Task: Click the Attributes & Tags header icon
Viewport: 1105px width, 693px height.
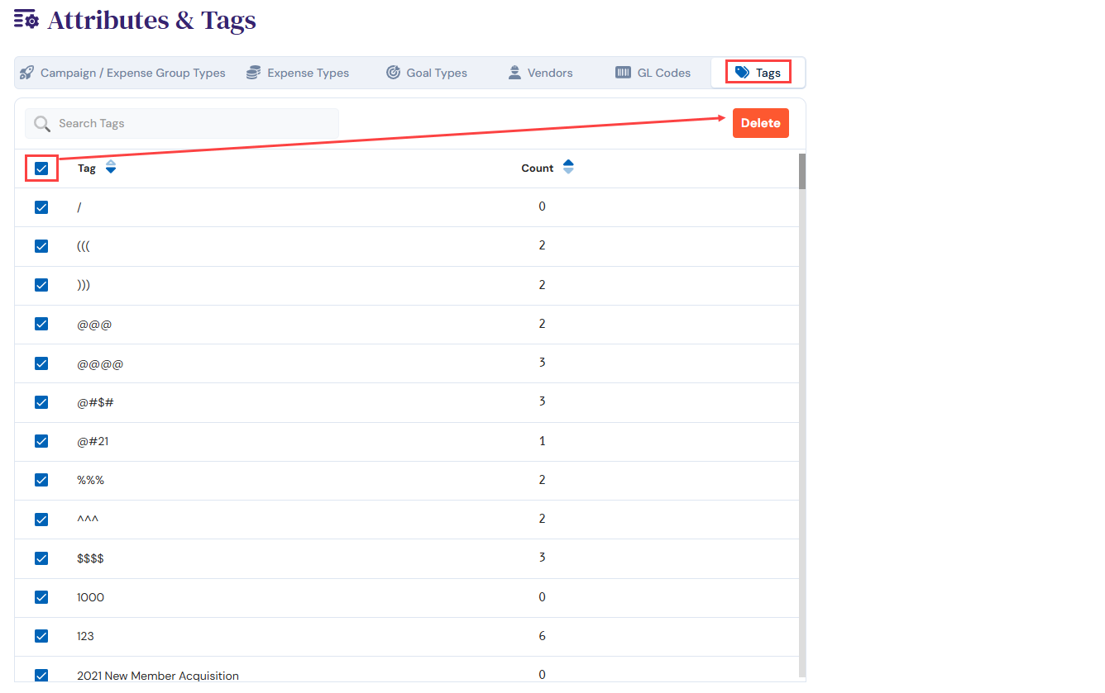Action: pos(26,19)
